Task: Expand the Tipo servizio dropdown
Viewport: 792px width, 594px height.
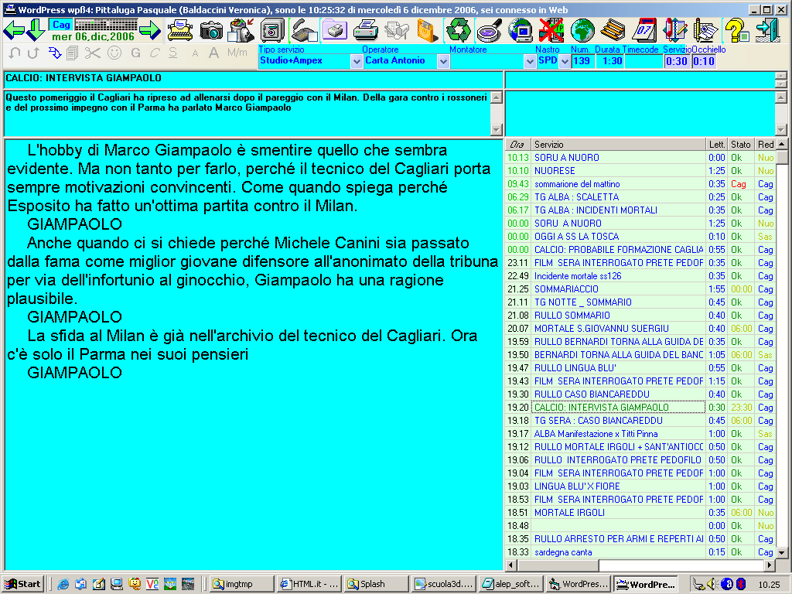Action: pyautogui.click(x=357, y=61)
